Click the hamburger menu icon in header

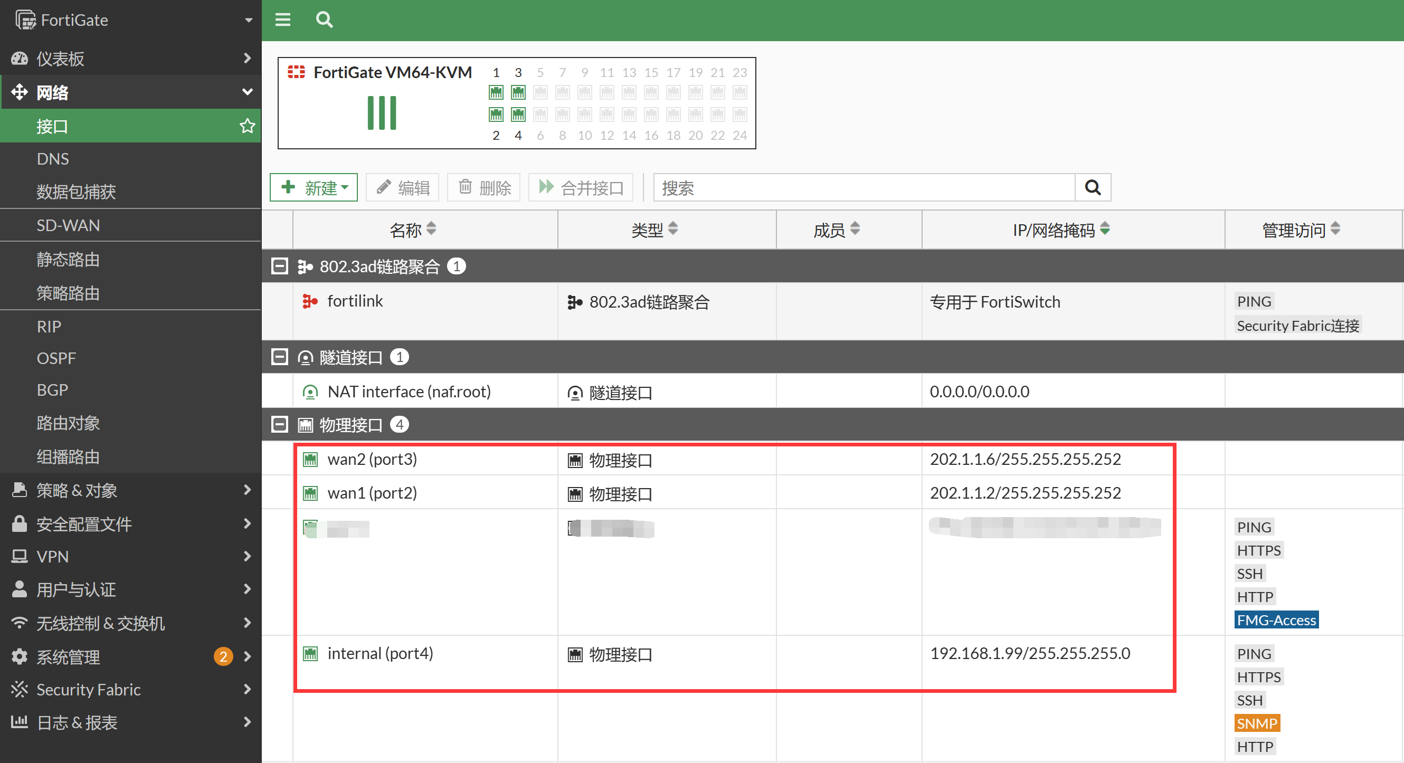pos(282,20)
